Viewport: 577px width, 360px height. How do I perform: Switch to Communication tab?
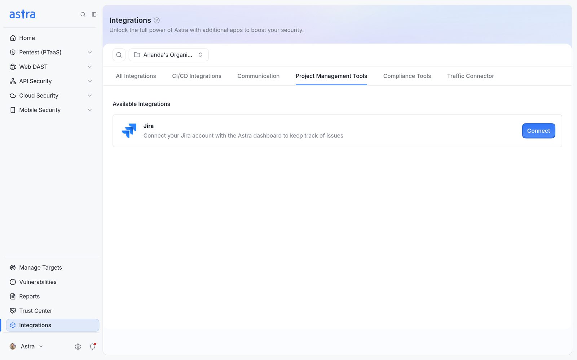[x=259, y=76]
